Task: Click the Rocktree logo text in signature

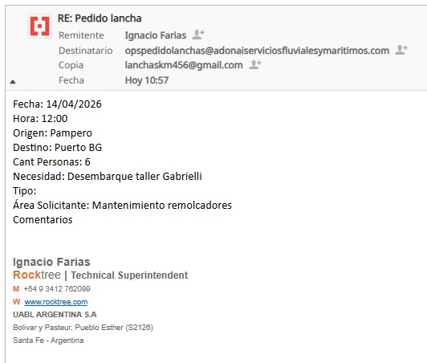Action: click(37, 275)
